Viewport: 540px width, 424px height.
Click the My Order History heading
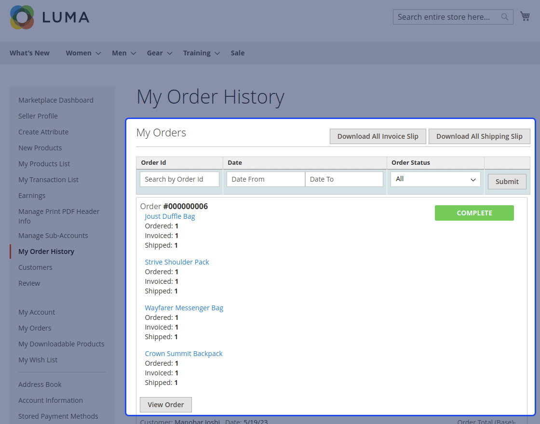[x=210, y=97]
